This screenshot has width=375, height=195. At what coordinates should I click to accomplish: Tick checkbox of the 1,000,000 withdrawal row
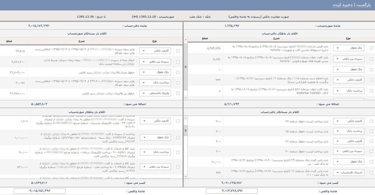(178, 138)
